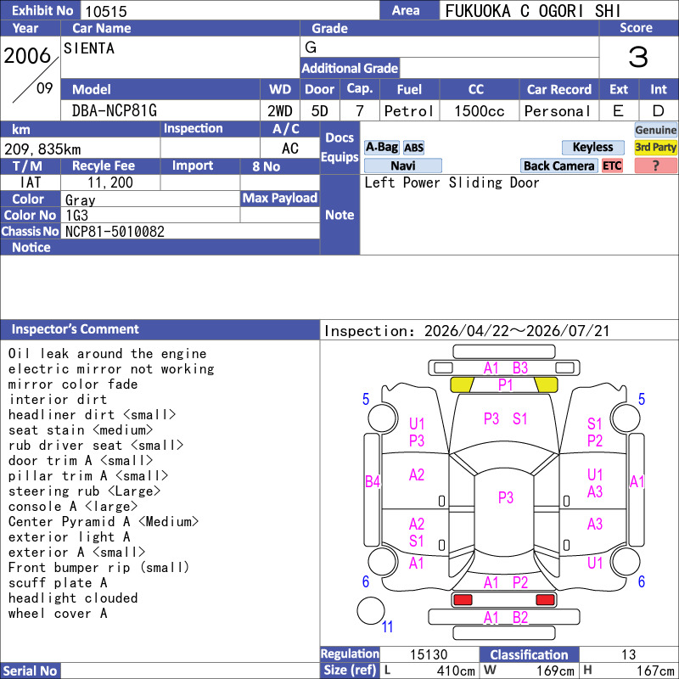Click the Genuine label badge

coord(655,130)
